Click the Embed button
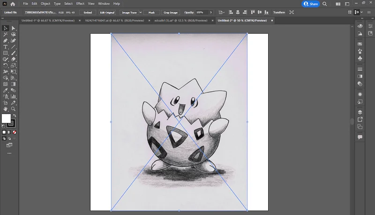 [88, 13]
